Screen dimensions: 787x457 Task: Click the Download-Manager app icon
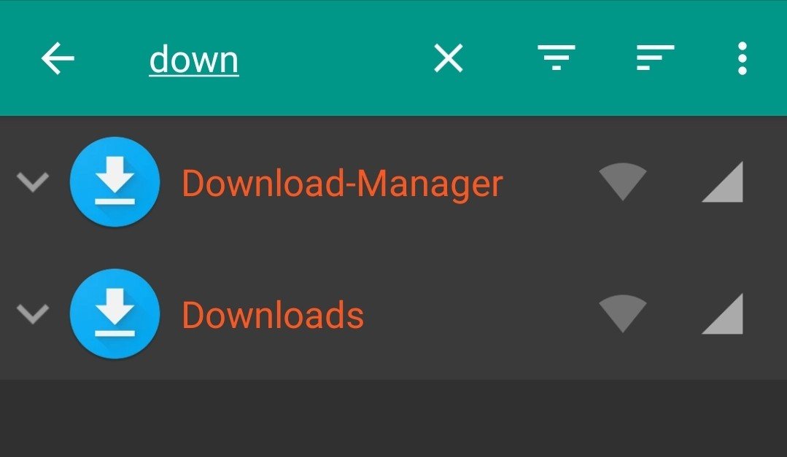pos(115,181)
